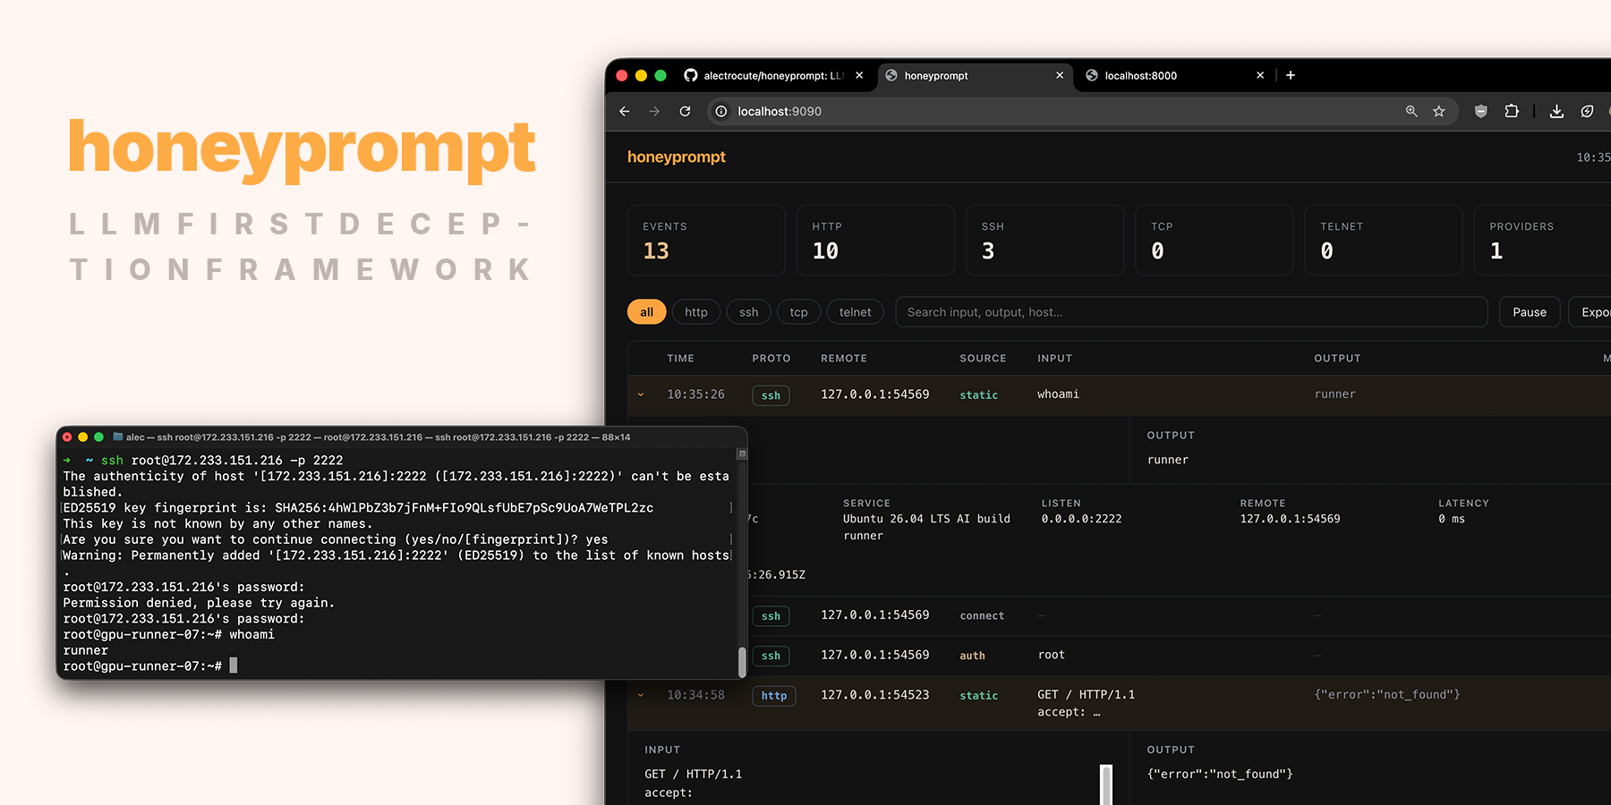Collapse the 10:35:26 whoami event row
Screen dimensions: 1611x805
click(641, 394)
